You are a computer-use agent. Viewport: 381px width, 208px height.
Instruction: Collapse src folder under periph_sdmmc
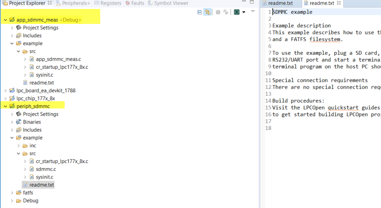click(x=18, y=153)
